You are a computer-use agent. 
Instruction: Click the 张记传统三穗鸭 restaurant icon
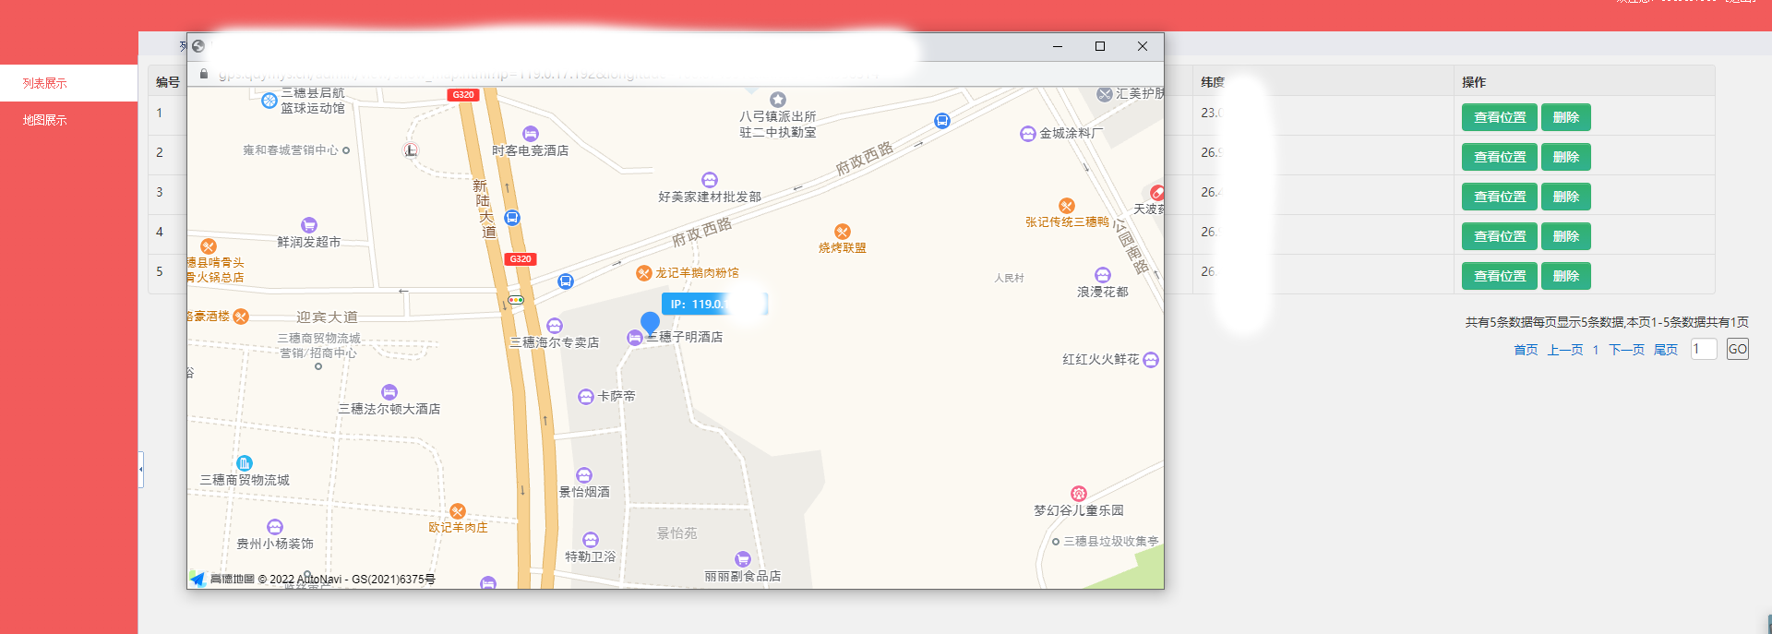pyautogui.click(x=1067, y=206)
